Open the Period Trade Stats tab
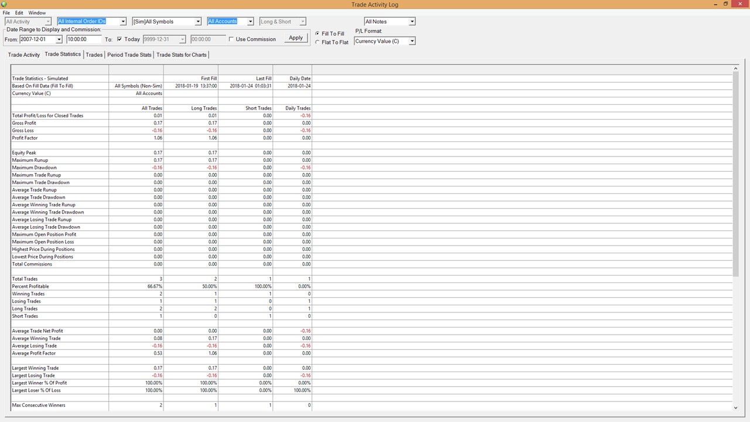This screenshot has width=750, height=422. click(x=129, y=55)
